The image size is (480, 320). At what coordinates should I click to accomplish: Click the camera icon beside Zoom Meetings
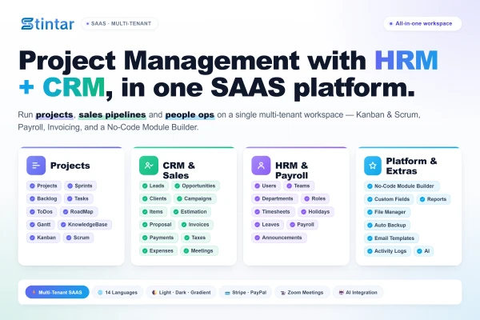pos(283,293)
